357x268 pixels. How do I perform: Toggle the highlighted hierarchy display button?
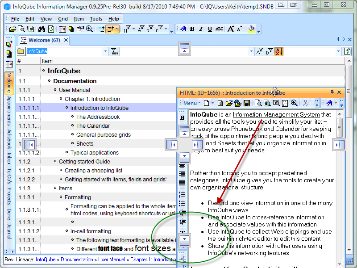[x=110, y=29]
